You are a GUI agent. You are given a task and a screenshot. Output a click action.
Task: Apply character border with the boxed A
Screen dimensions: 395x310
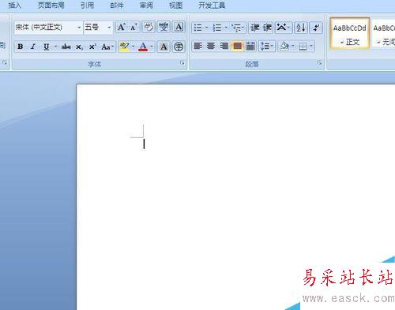pos(179,27)
